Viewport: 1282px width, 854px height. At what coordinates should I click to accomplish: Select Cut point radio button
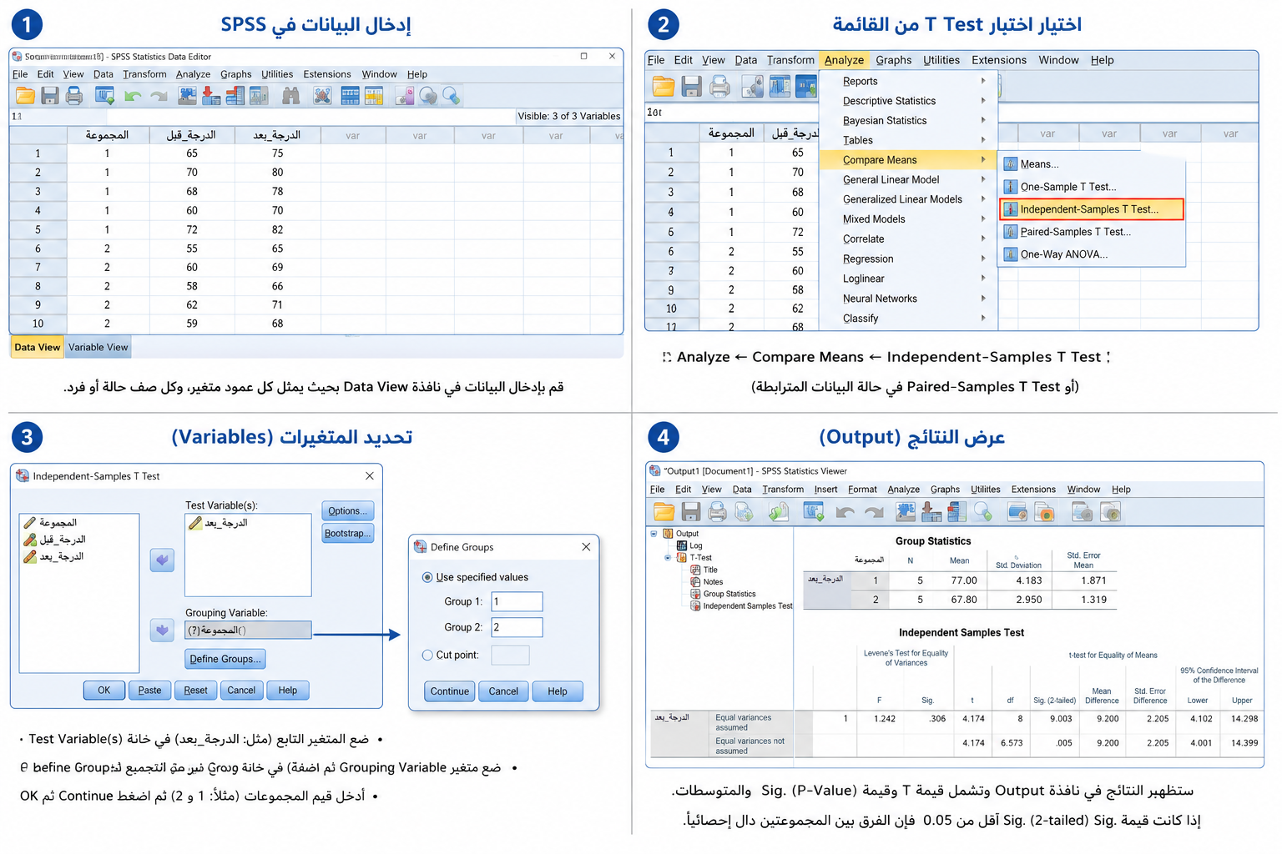(x=427, y=656)
